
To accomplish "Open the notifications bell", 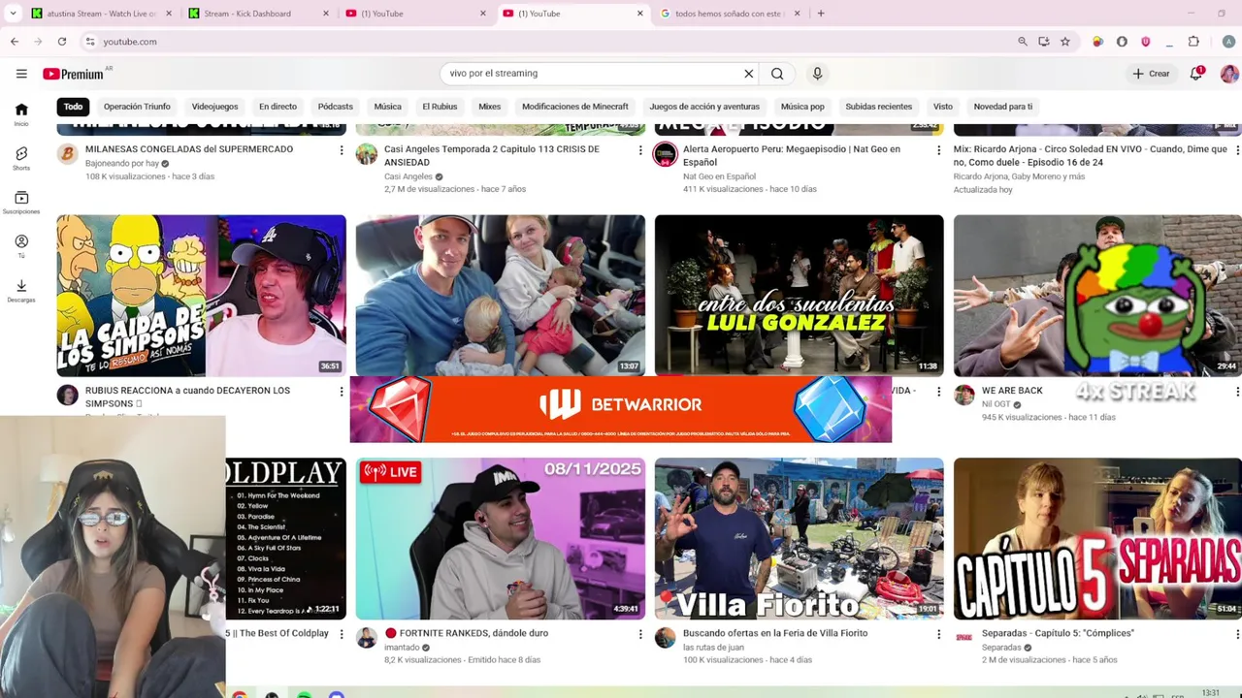I will (x=1196, y=74).
